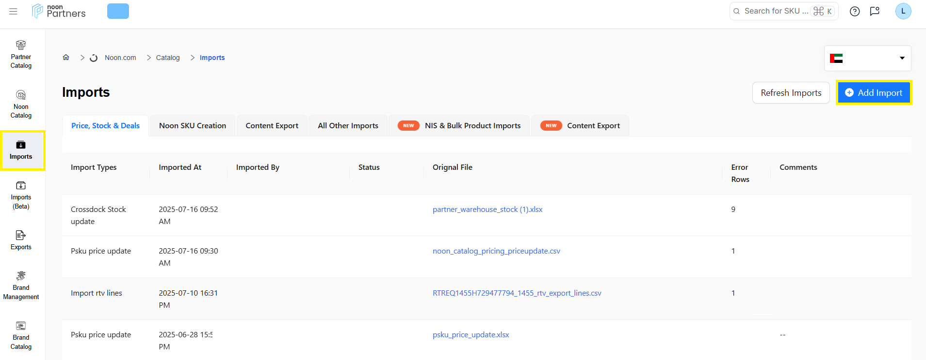Open Imports (Beta) in sidebar
The image size is (926, 360).
pos(21,195)
